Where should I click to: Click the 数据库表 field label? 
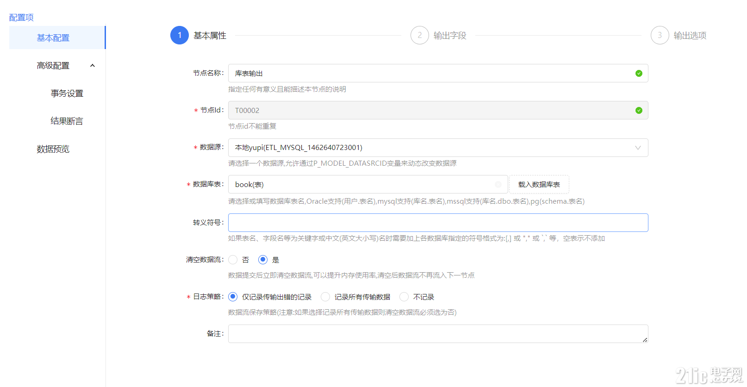[208, 184]
